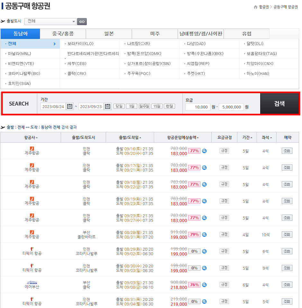Click the 검색 search button
This screenshot has height=308, width=302.
(279, 104)
